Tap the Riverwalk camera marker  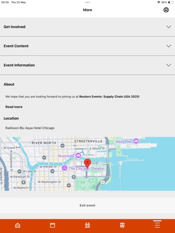tap(78, 155)
